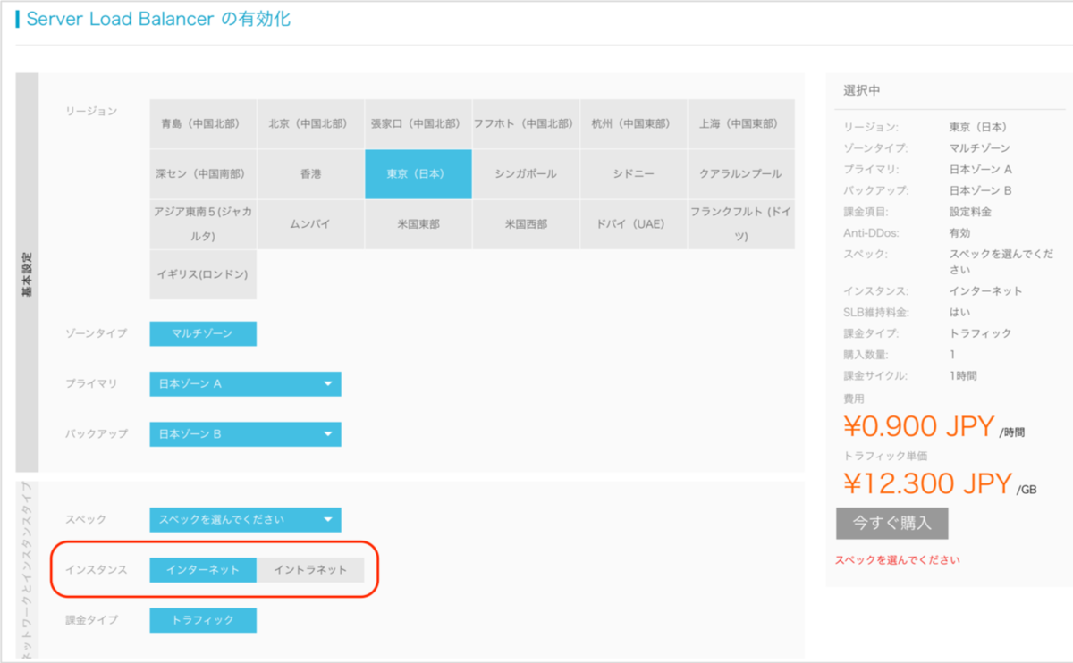Open the プライマリ zone dropdown
Image resolution: width=1073 pixels, height=663 pixels.
click(x=245, y=384)
